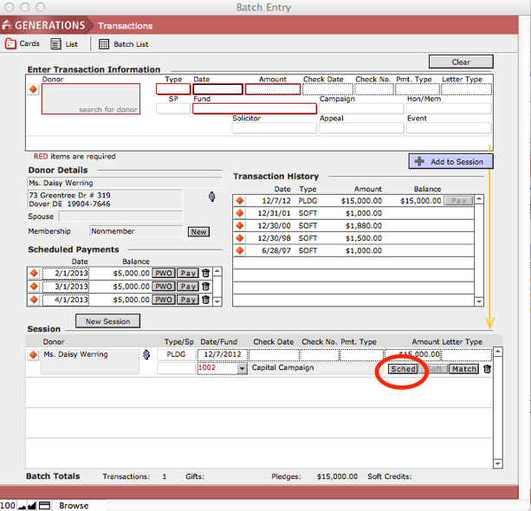Open the 6/28/97 SOFT transaction record
The width and height of the screenshot is (531, 511).
(x=240, y=250)
